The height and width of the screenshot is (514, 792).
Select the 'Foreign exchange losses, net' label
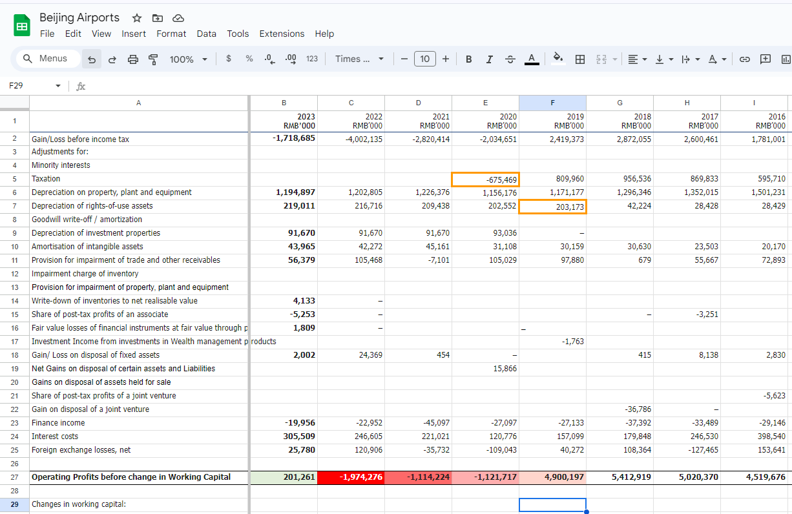tap(81, 450)
